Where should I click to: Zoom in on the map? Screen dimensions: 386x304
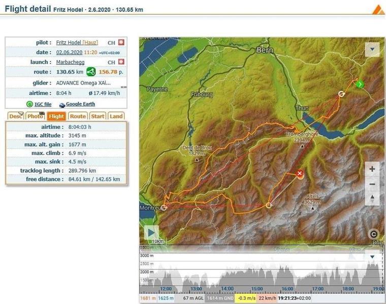pyautogui.click(x=372, y=169)
